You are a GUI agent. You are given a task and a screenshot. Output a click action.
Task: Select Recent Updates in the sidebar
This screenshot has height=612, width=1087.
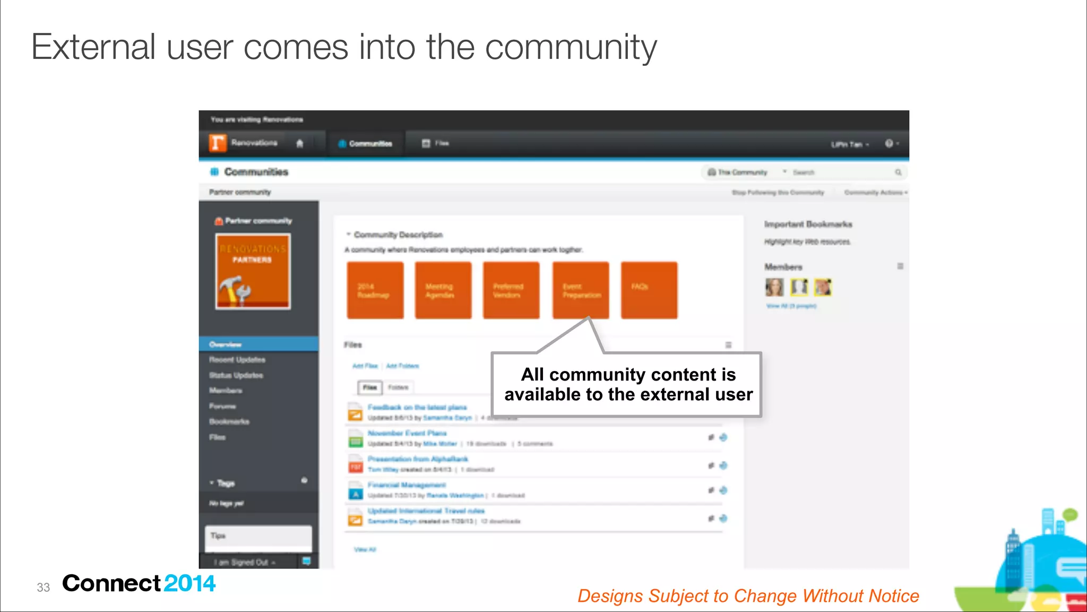coord(237,360)
